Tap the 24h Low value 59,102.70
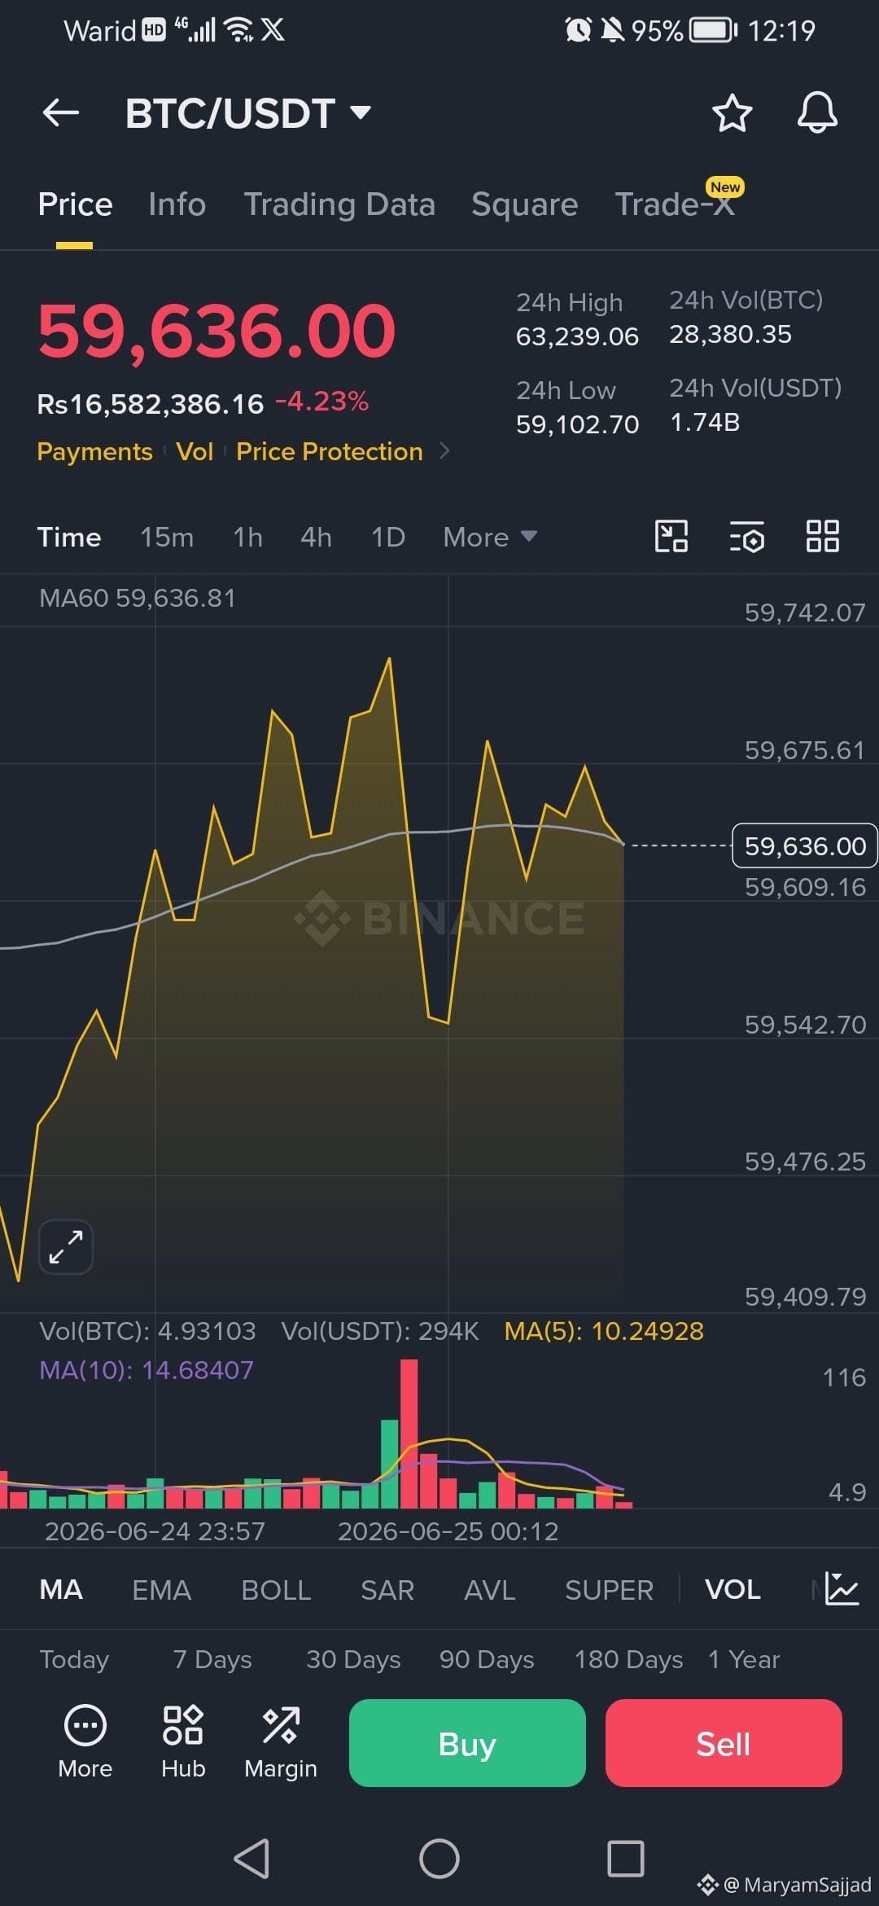This screenshot has height=1906, width=879. pyautogui.click(x=577, y=424)
